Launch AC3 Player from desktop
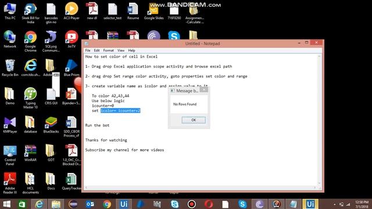Image resolution: width=372 pixels, height=209 pixels. [71, 11]
